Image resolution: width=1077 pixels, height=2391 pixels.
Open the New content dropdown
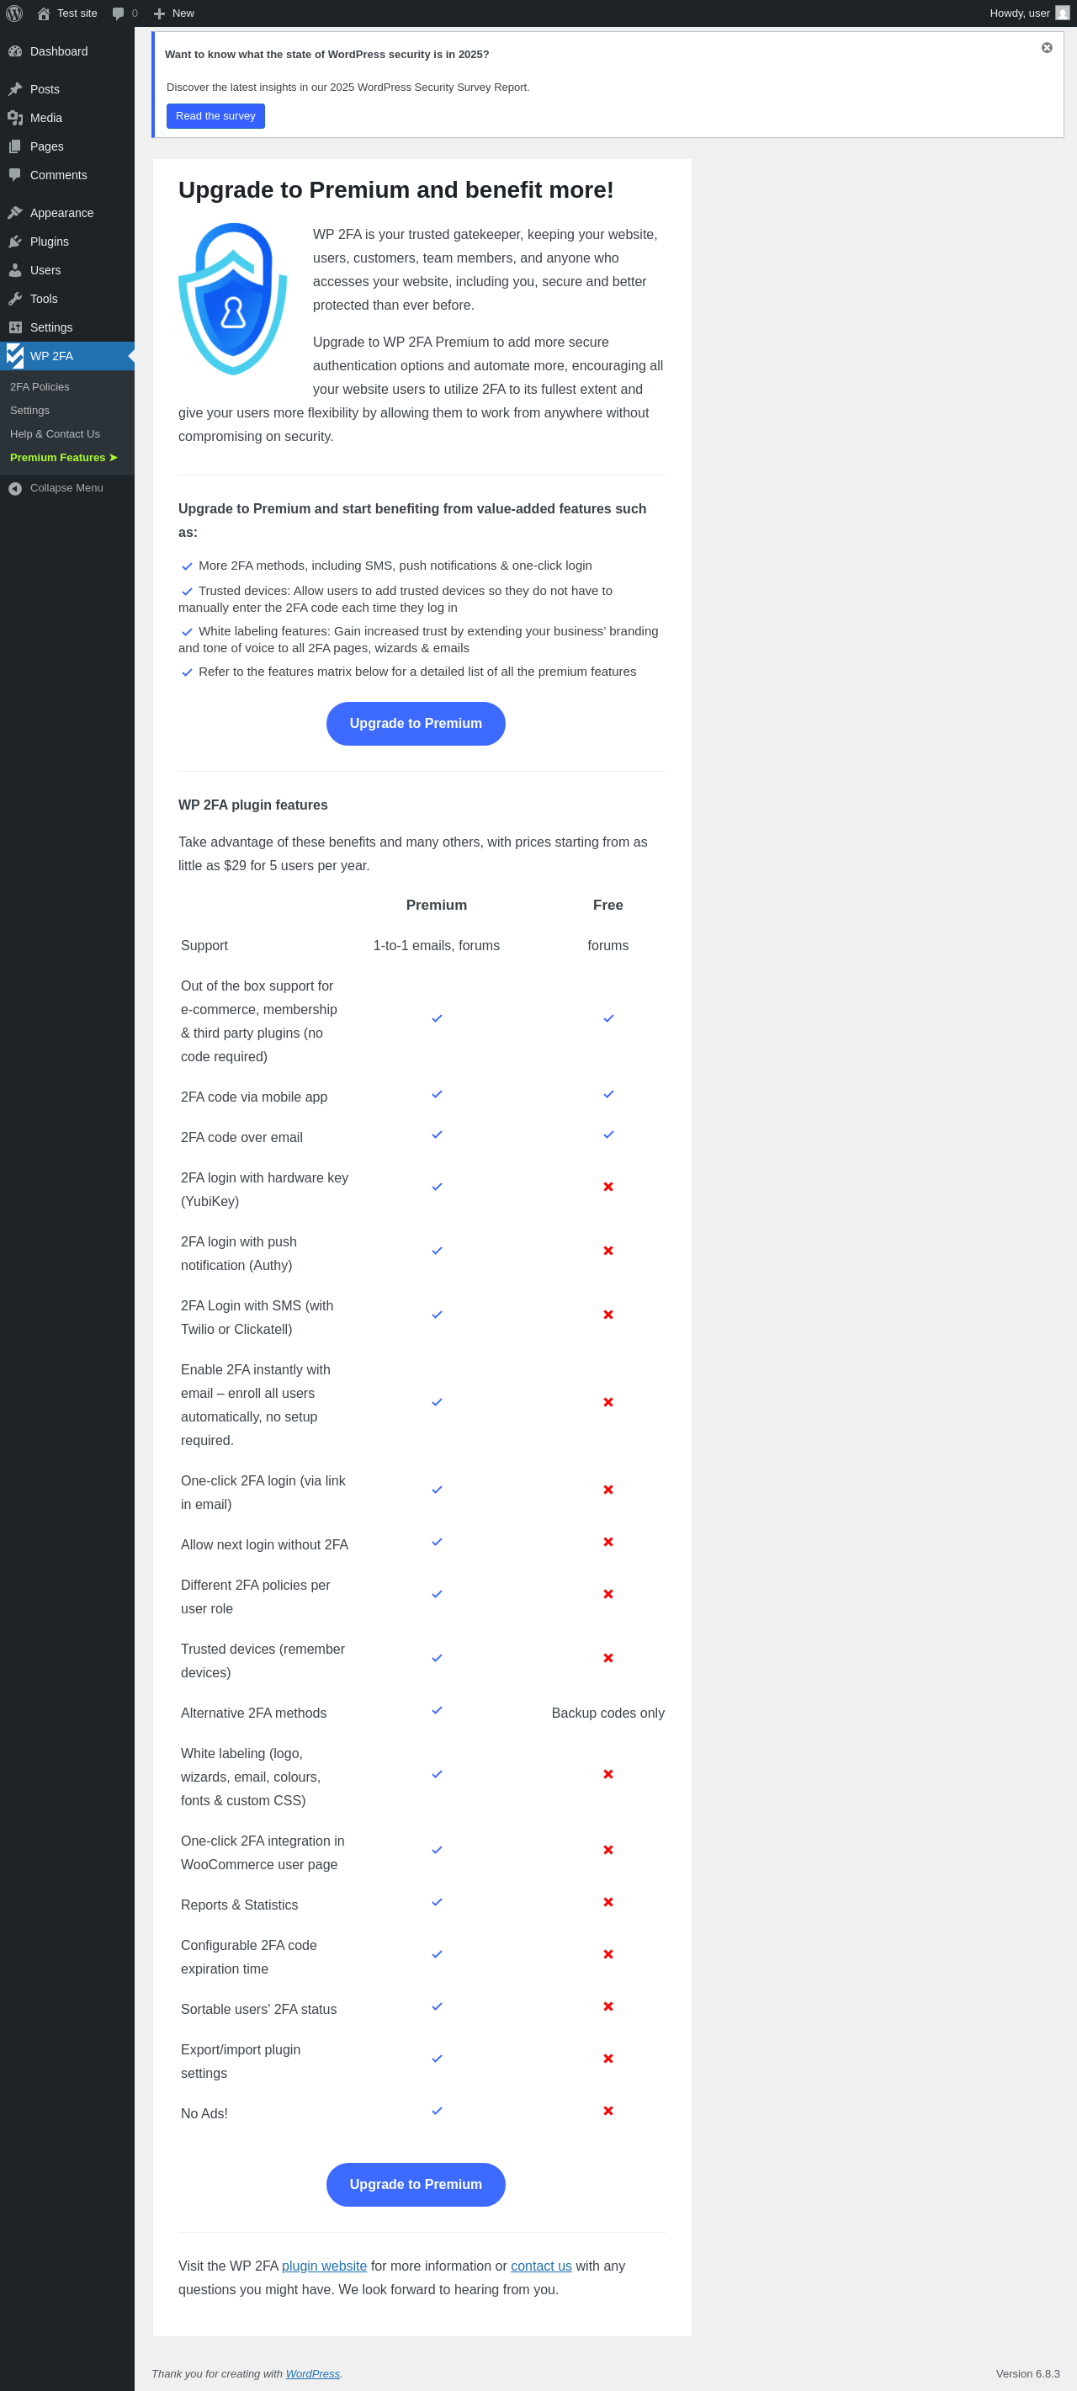pyautogui.click(x=173, y=13)
